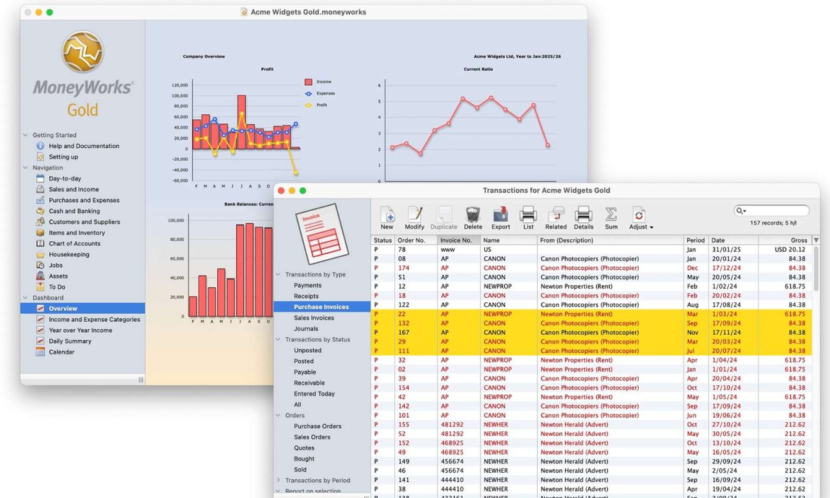Sort by the Name column header
830x498 pixels.
point(509,240)
